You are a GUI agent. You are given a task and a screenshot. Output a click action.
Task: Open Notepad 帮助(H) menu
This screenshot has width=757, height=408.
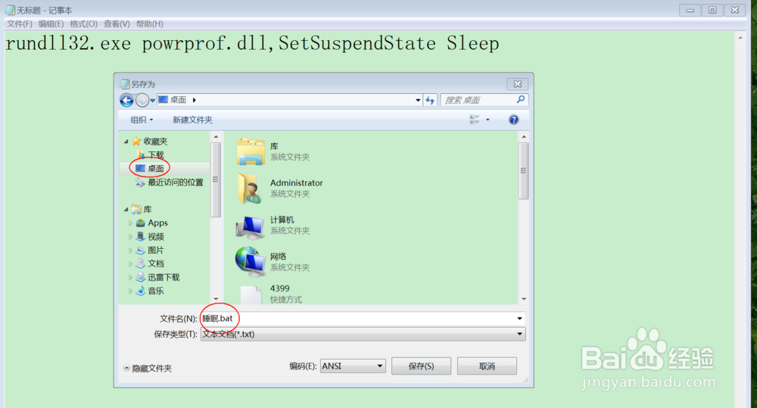pos(150,23)
